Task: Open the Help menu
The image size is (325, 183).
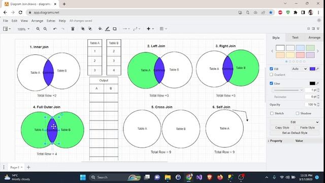Action: [62, 21]
